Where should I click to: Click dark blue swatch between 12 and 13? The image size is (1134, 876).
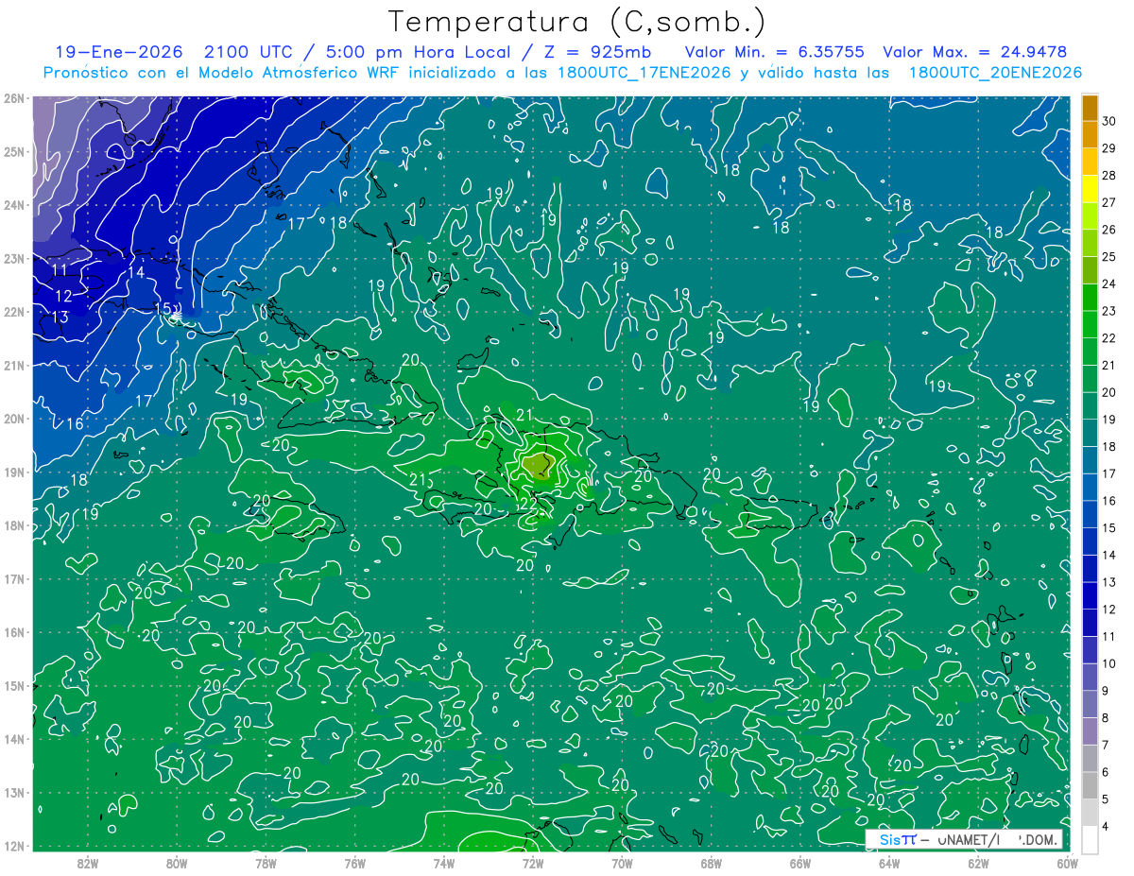(x=1090, y=595)
